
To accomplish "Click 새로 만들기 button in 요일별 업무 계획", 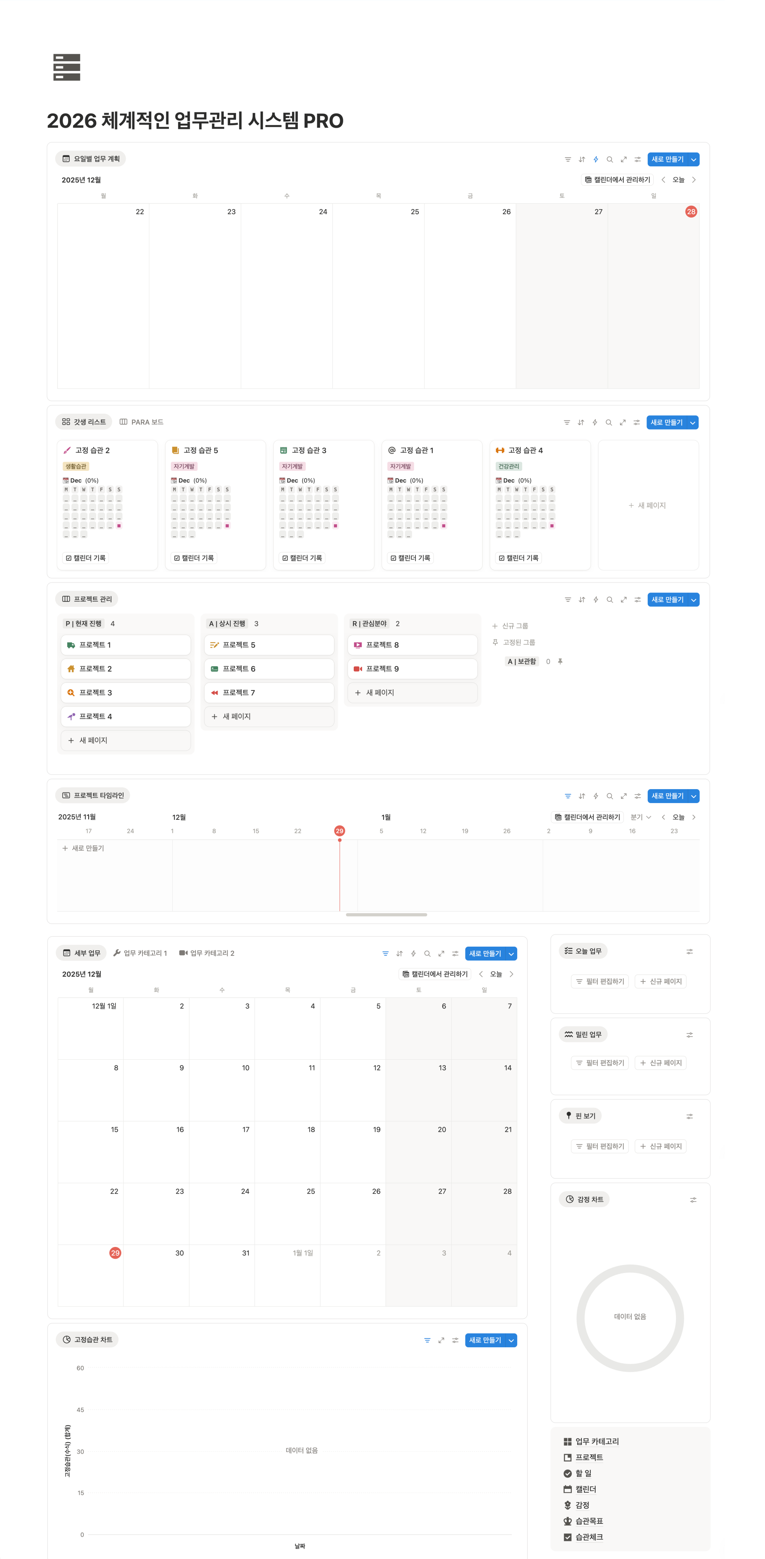I will click(x=668, y=159).
